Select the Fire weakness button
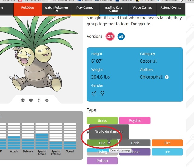 (x=167, y=143)
